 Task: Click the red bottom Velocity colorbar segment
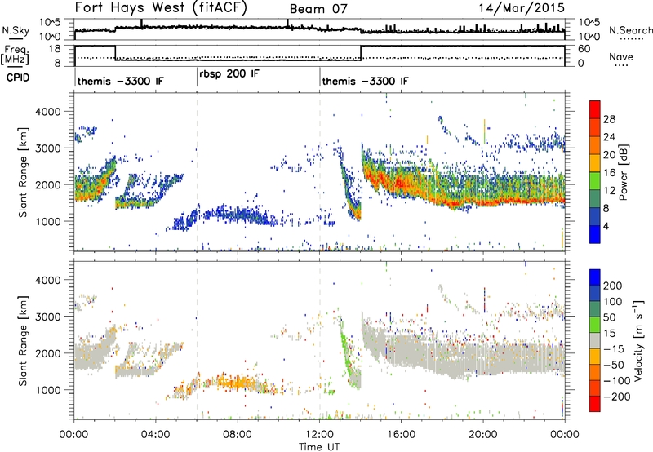coord(595,404)
